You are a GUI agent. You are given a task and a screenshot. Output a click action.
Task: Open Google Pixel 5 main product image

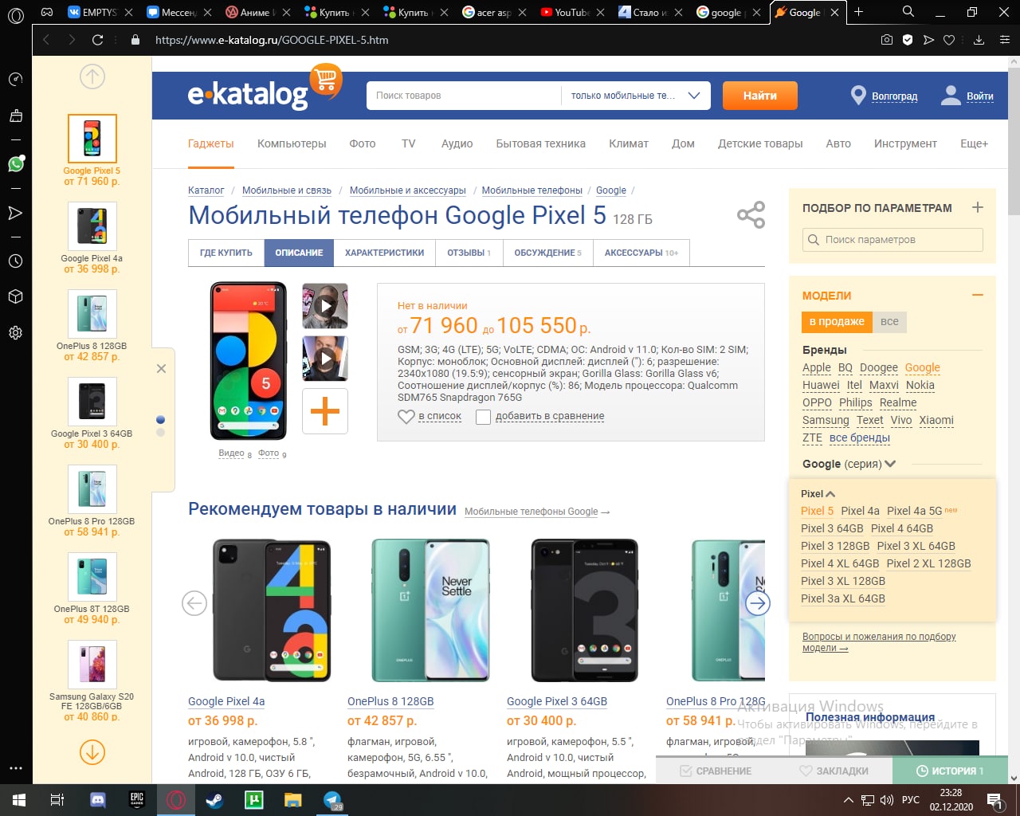tap(248, 360)
